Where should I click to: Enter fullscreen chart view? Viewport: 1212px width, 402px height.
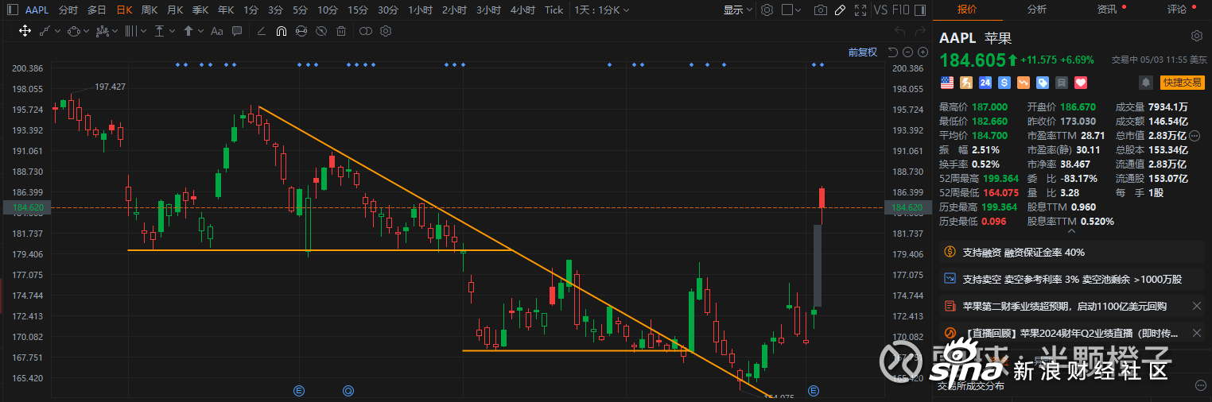pyautogui.click(x=860, y=10)
